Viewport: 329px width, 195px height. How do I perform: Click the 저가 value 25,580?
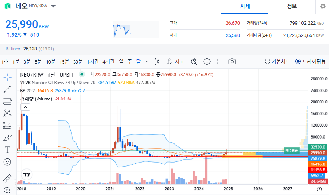tap(232, 35)
